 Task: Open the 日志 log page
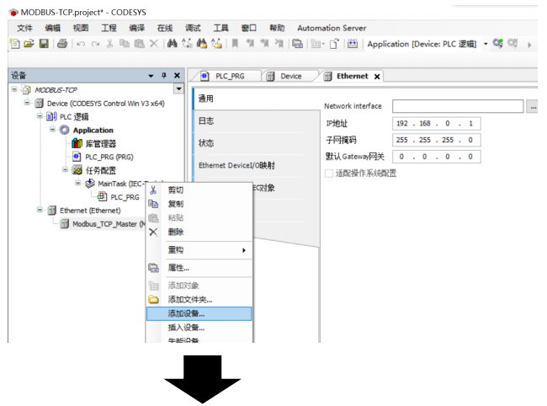pyautogui.click(x=206, y=121)
